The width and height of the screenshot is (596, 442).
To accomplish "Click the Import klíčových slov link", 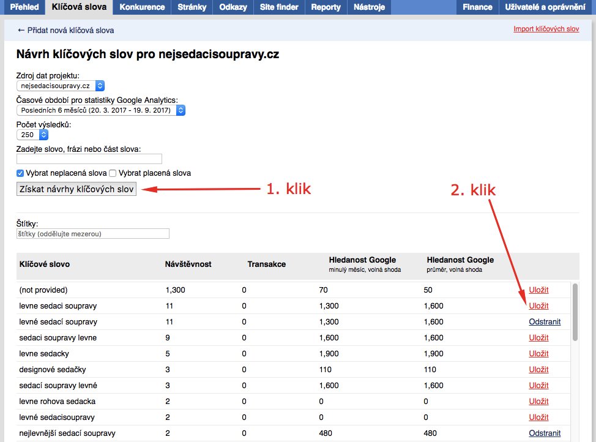I will click(x=546, y=29).
